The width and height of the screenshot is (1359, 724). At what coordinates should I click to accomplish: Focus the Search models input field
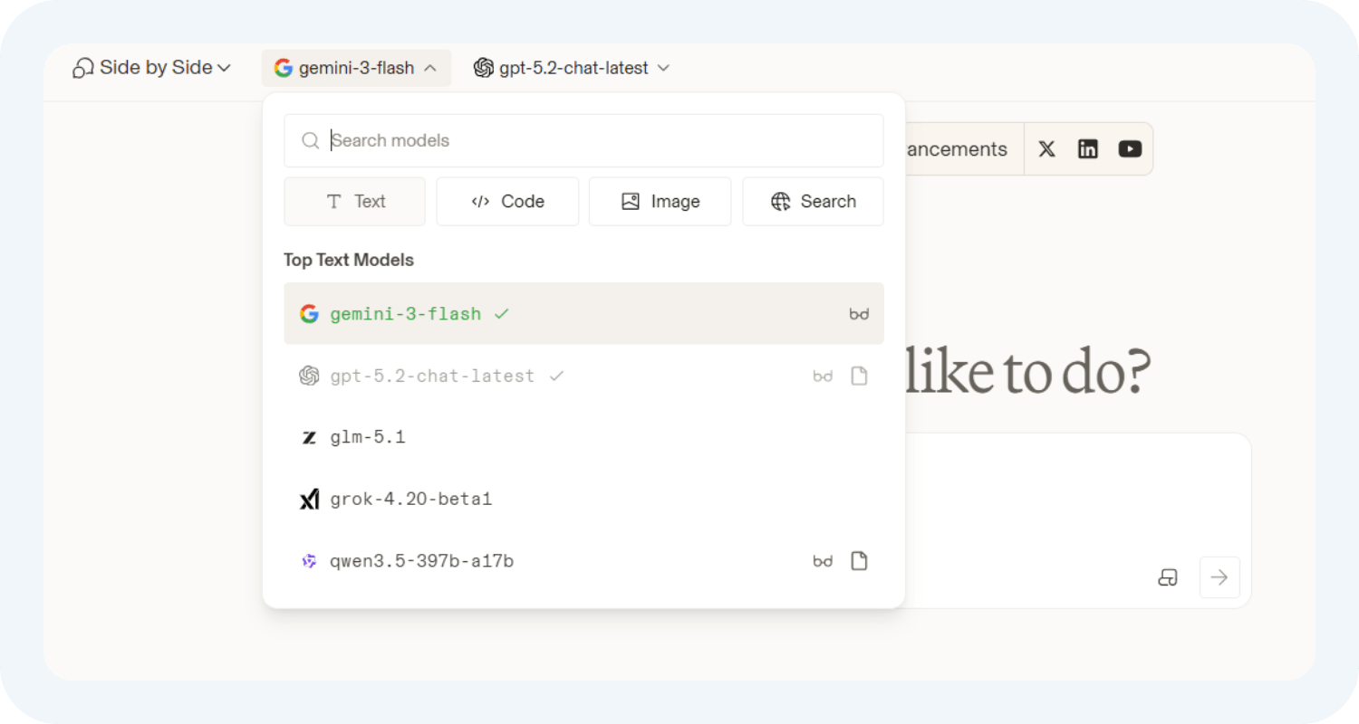coord(583,140)
